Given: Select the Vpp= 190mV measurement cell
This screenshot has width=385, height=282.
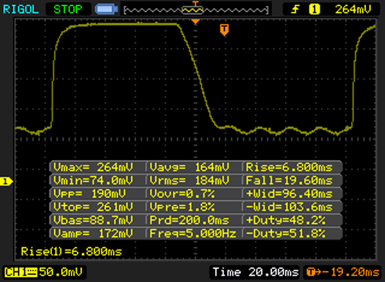Looking at the screenshot, I should click(98, 193).
